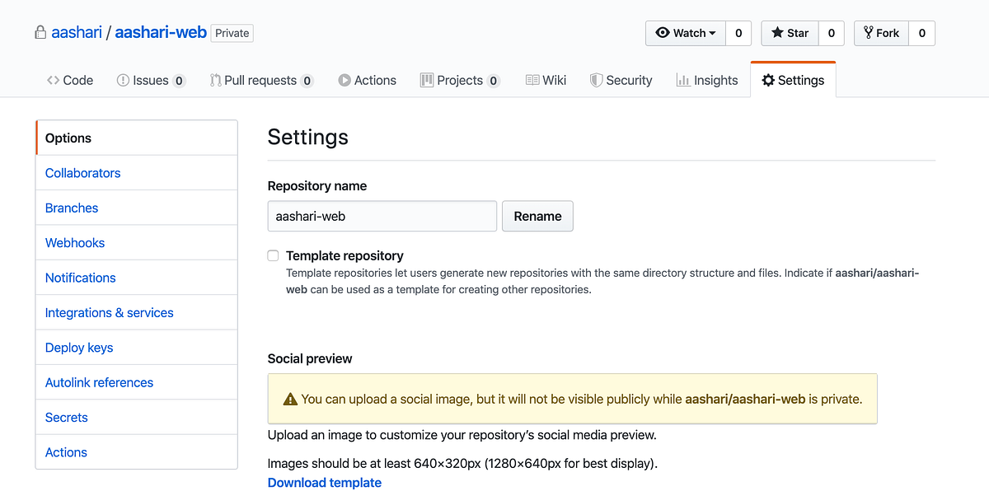This screenshot has width=989, height=491.
Task: Open the Download template link
Action: [x=325, y=483]
